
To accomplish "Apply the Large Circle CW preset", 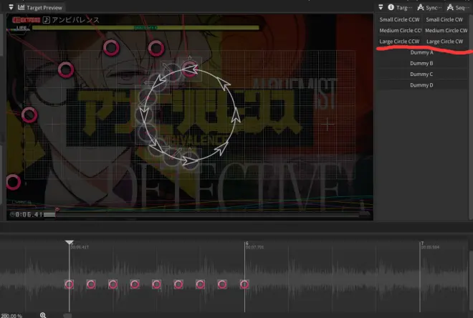I will (x=444, y=42).
